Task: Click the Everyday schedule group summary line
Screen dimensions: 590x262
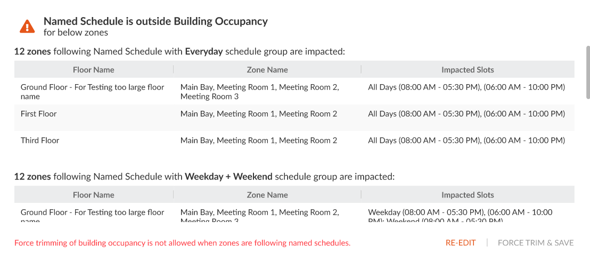Action: pyautogui.click(x=179, y=52)
